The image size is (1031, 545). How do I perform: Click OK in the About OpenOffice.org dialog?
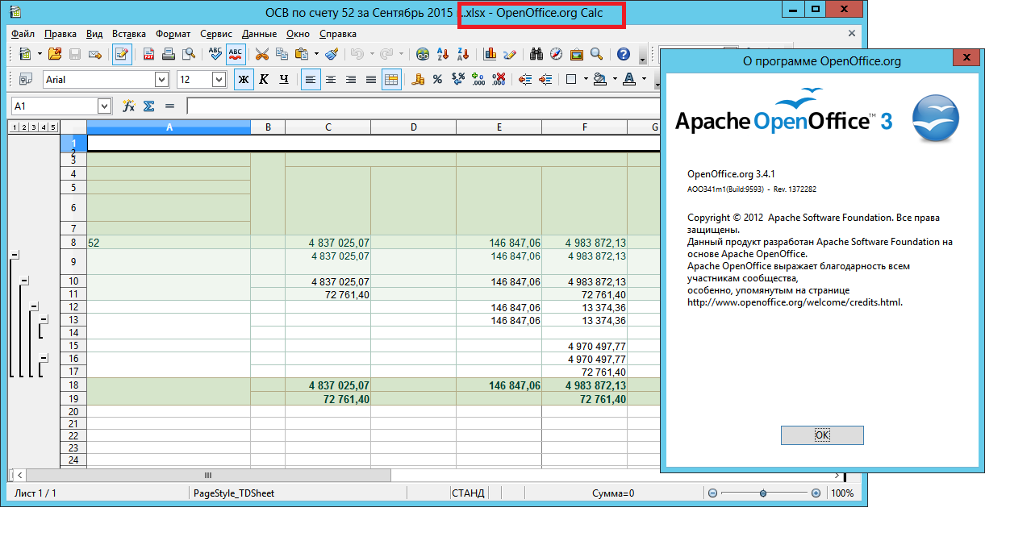(x=822, y=435)
